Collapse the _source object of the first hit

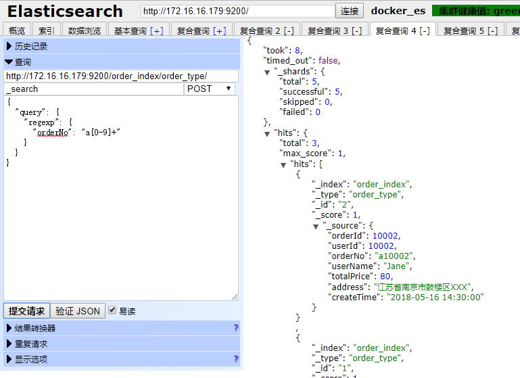(316, 226)
